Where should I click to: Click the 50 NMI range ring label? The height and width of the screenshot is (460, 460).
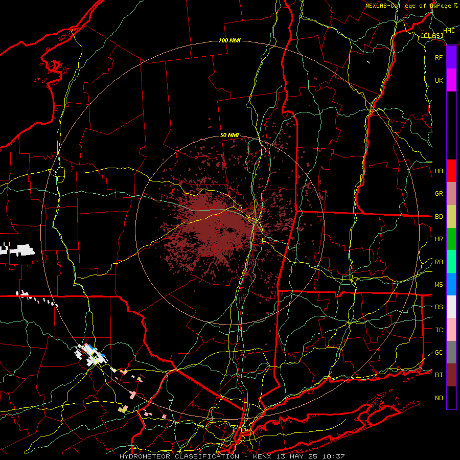click(229, 135)
